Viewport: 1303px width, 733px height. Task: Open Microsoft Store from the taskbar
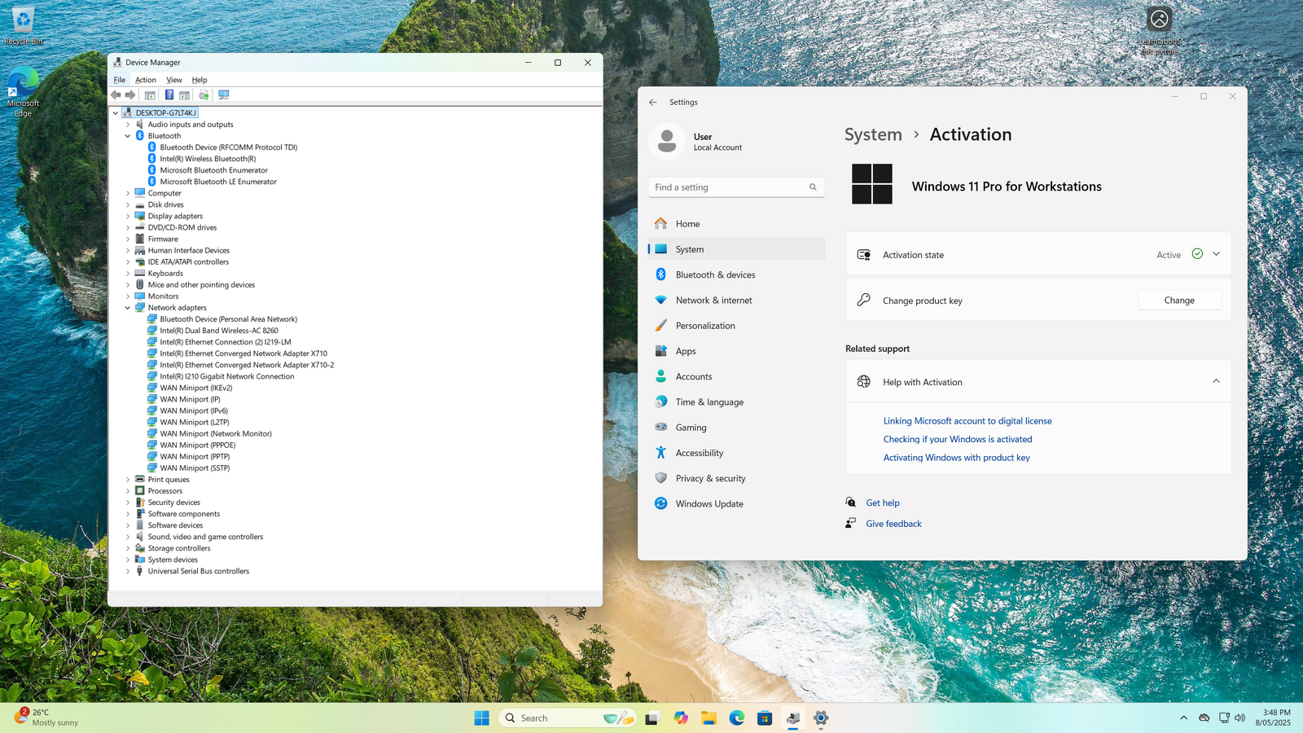[x=765, y=718]
